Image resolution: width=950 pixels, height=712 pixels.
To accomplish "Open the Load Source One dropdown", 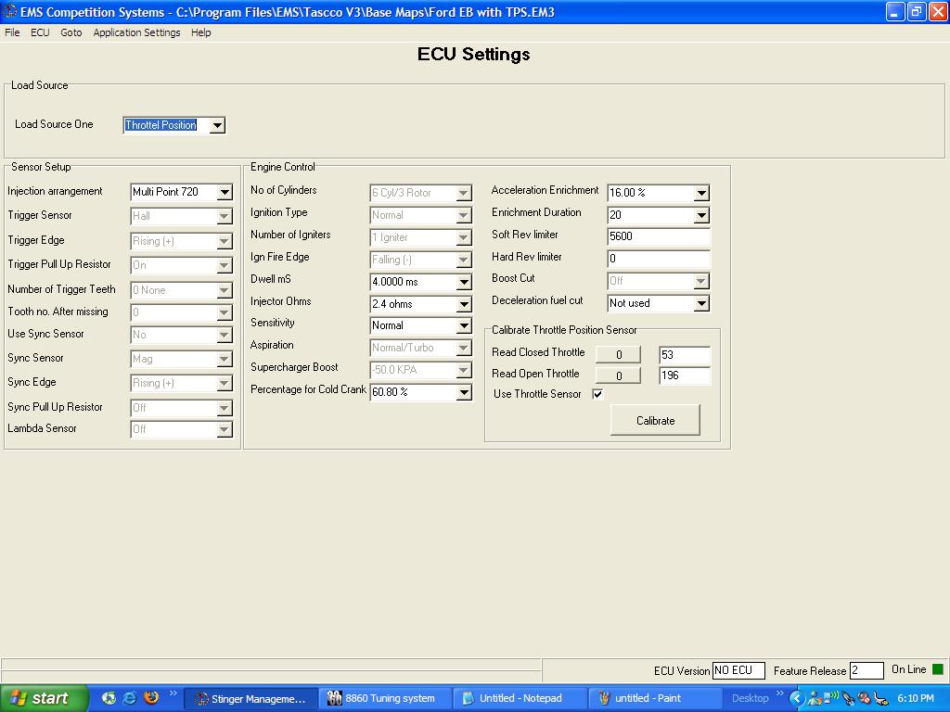I will pos(217,125).
